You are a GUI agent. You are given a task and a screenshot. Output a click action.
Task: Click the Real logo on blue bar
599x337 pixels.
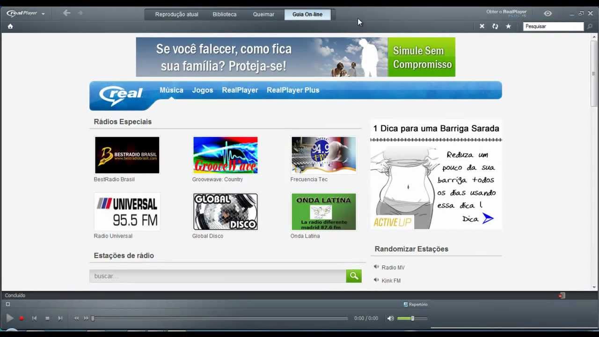pyautogui.click(x=121, y=95)
